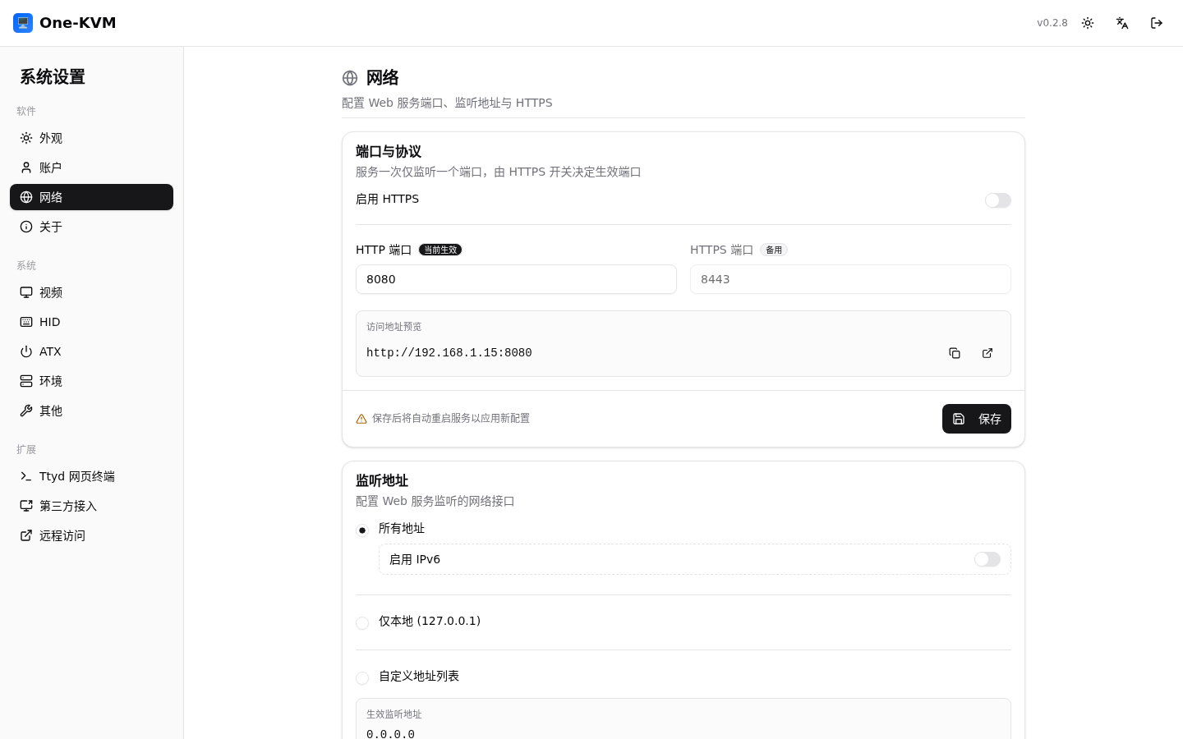Screen dimensions: 1183x739
Task: Click the 0.0.0.0 listening address value
Action: tap(390, 733)
